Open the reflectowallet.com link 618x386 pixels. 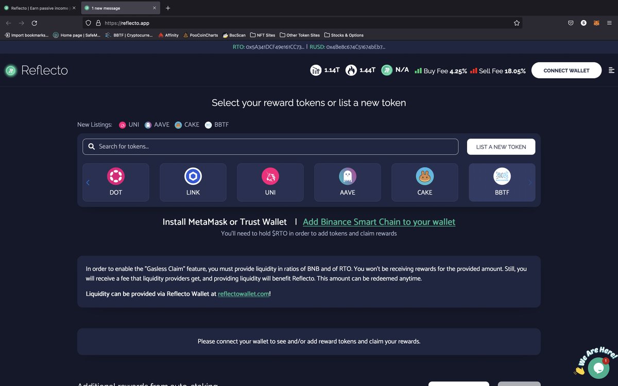pyautogui.click(x=243, y=294)
